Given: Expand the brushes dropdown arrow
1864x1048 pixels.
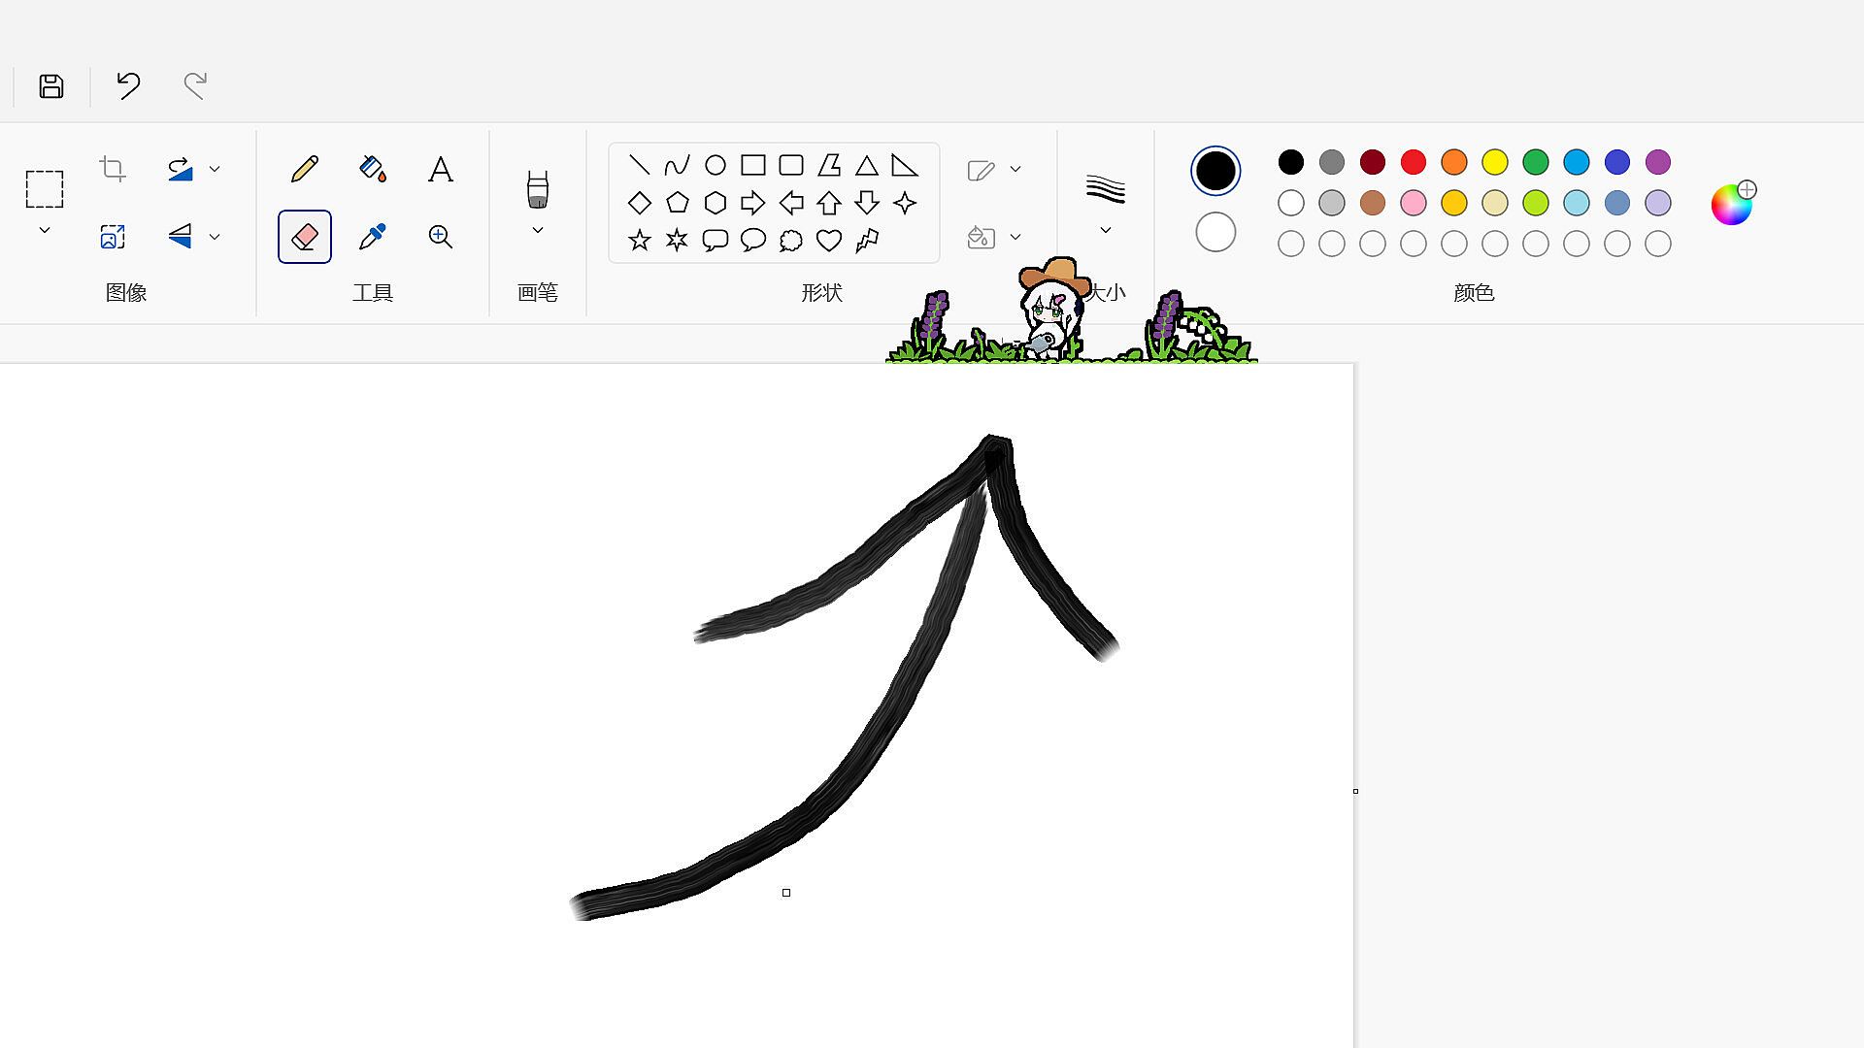Looking at the screenshot, I should pos(537,231).
